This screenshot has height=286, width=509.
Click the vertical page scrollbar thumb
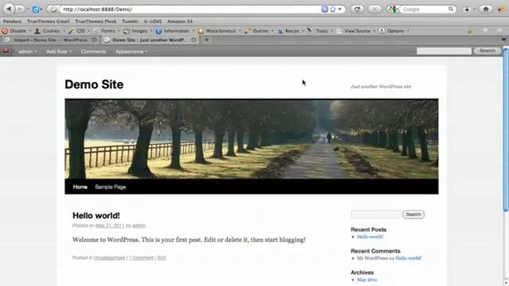[506, 129]
